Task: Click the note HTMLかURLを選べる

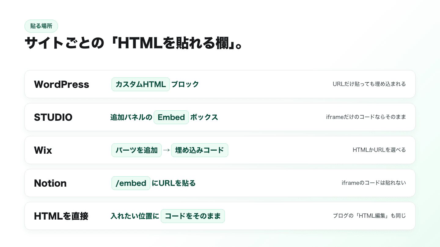Action: coord(379,150)
